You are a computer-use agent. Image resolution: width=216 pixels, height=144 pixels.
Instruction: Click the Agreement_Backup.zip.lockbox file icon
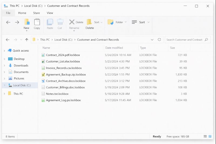click(x=43, y=75)
